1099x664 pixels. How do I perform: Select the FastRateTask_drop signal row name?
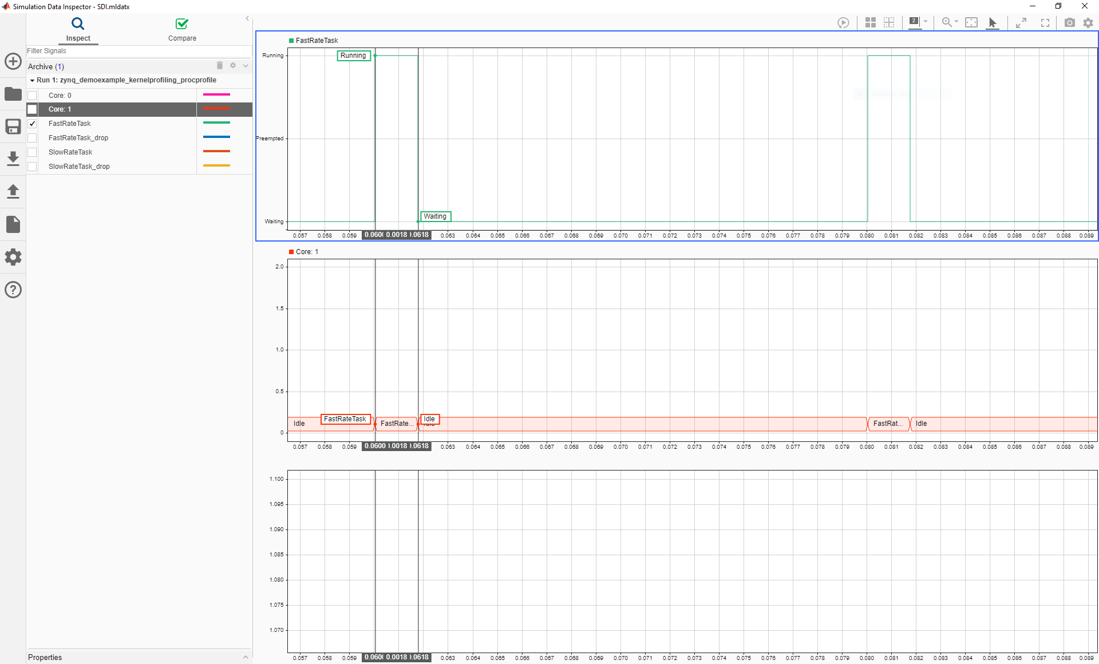coord(78,138)
